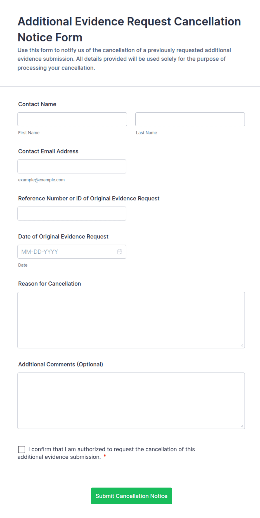Click the Date of Original Evidence Request label
Screen dimensions: 260x518
tap(63, 237)
